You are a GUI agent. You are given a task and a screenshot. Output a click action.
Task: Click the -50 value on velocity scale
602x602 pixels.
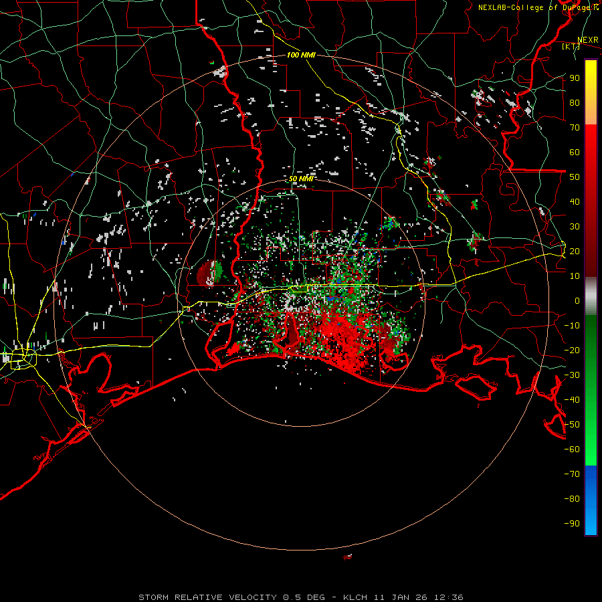click(x=572, y=425)
